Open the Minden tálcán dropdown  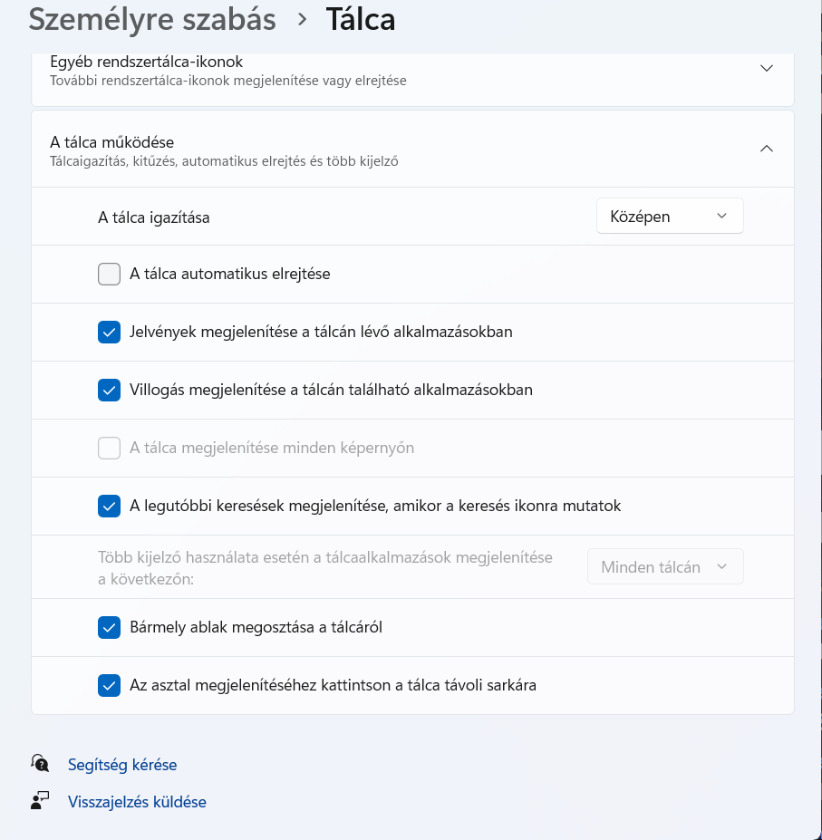[x=665, y=566]
